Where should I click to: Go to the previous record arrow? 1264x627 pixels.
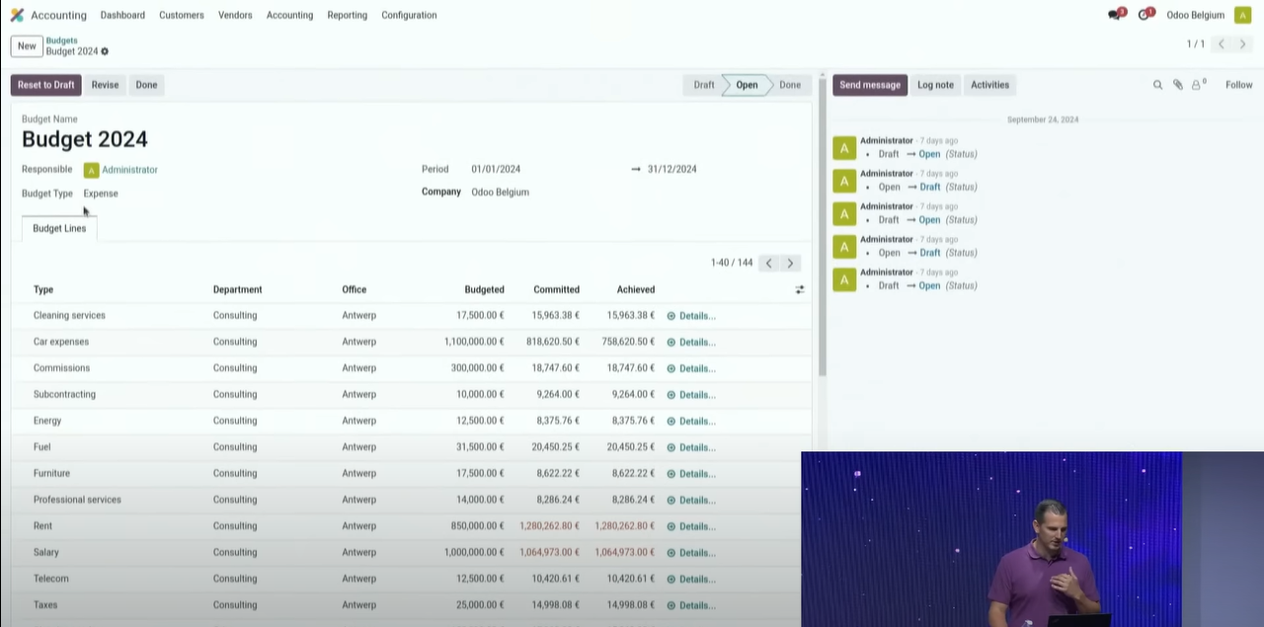(1222, 44)
